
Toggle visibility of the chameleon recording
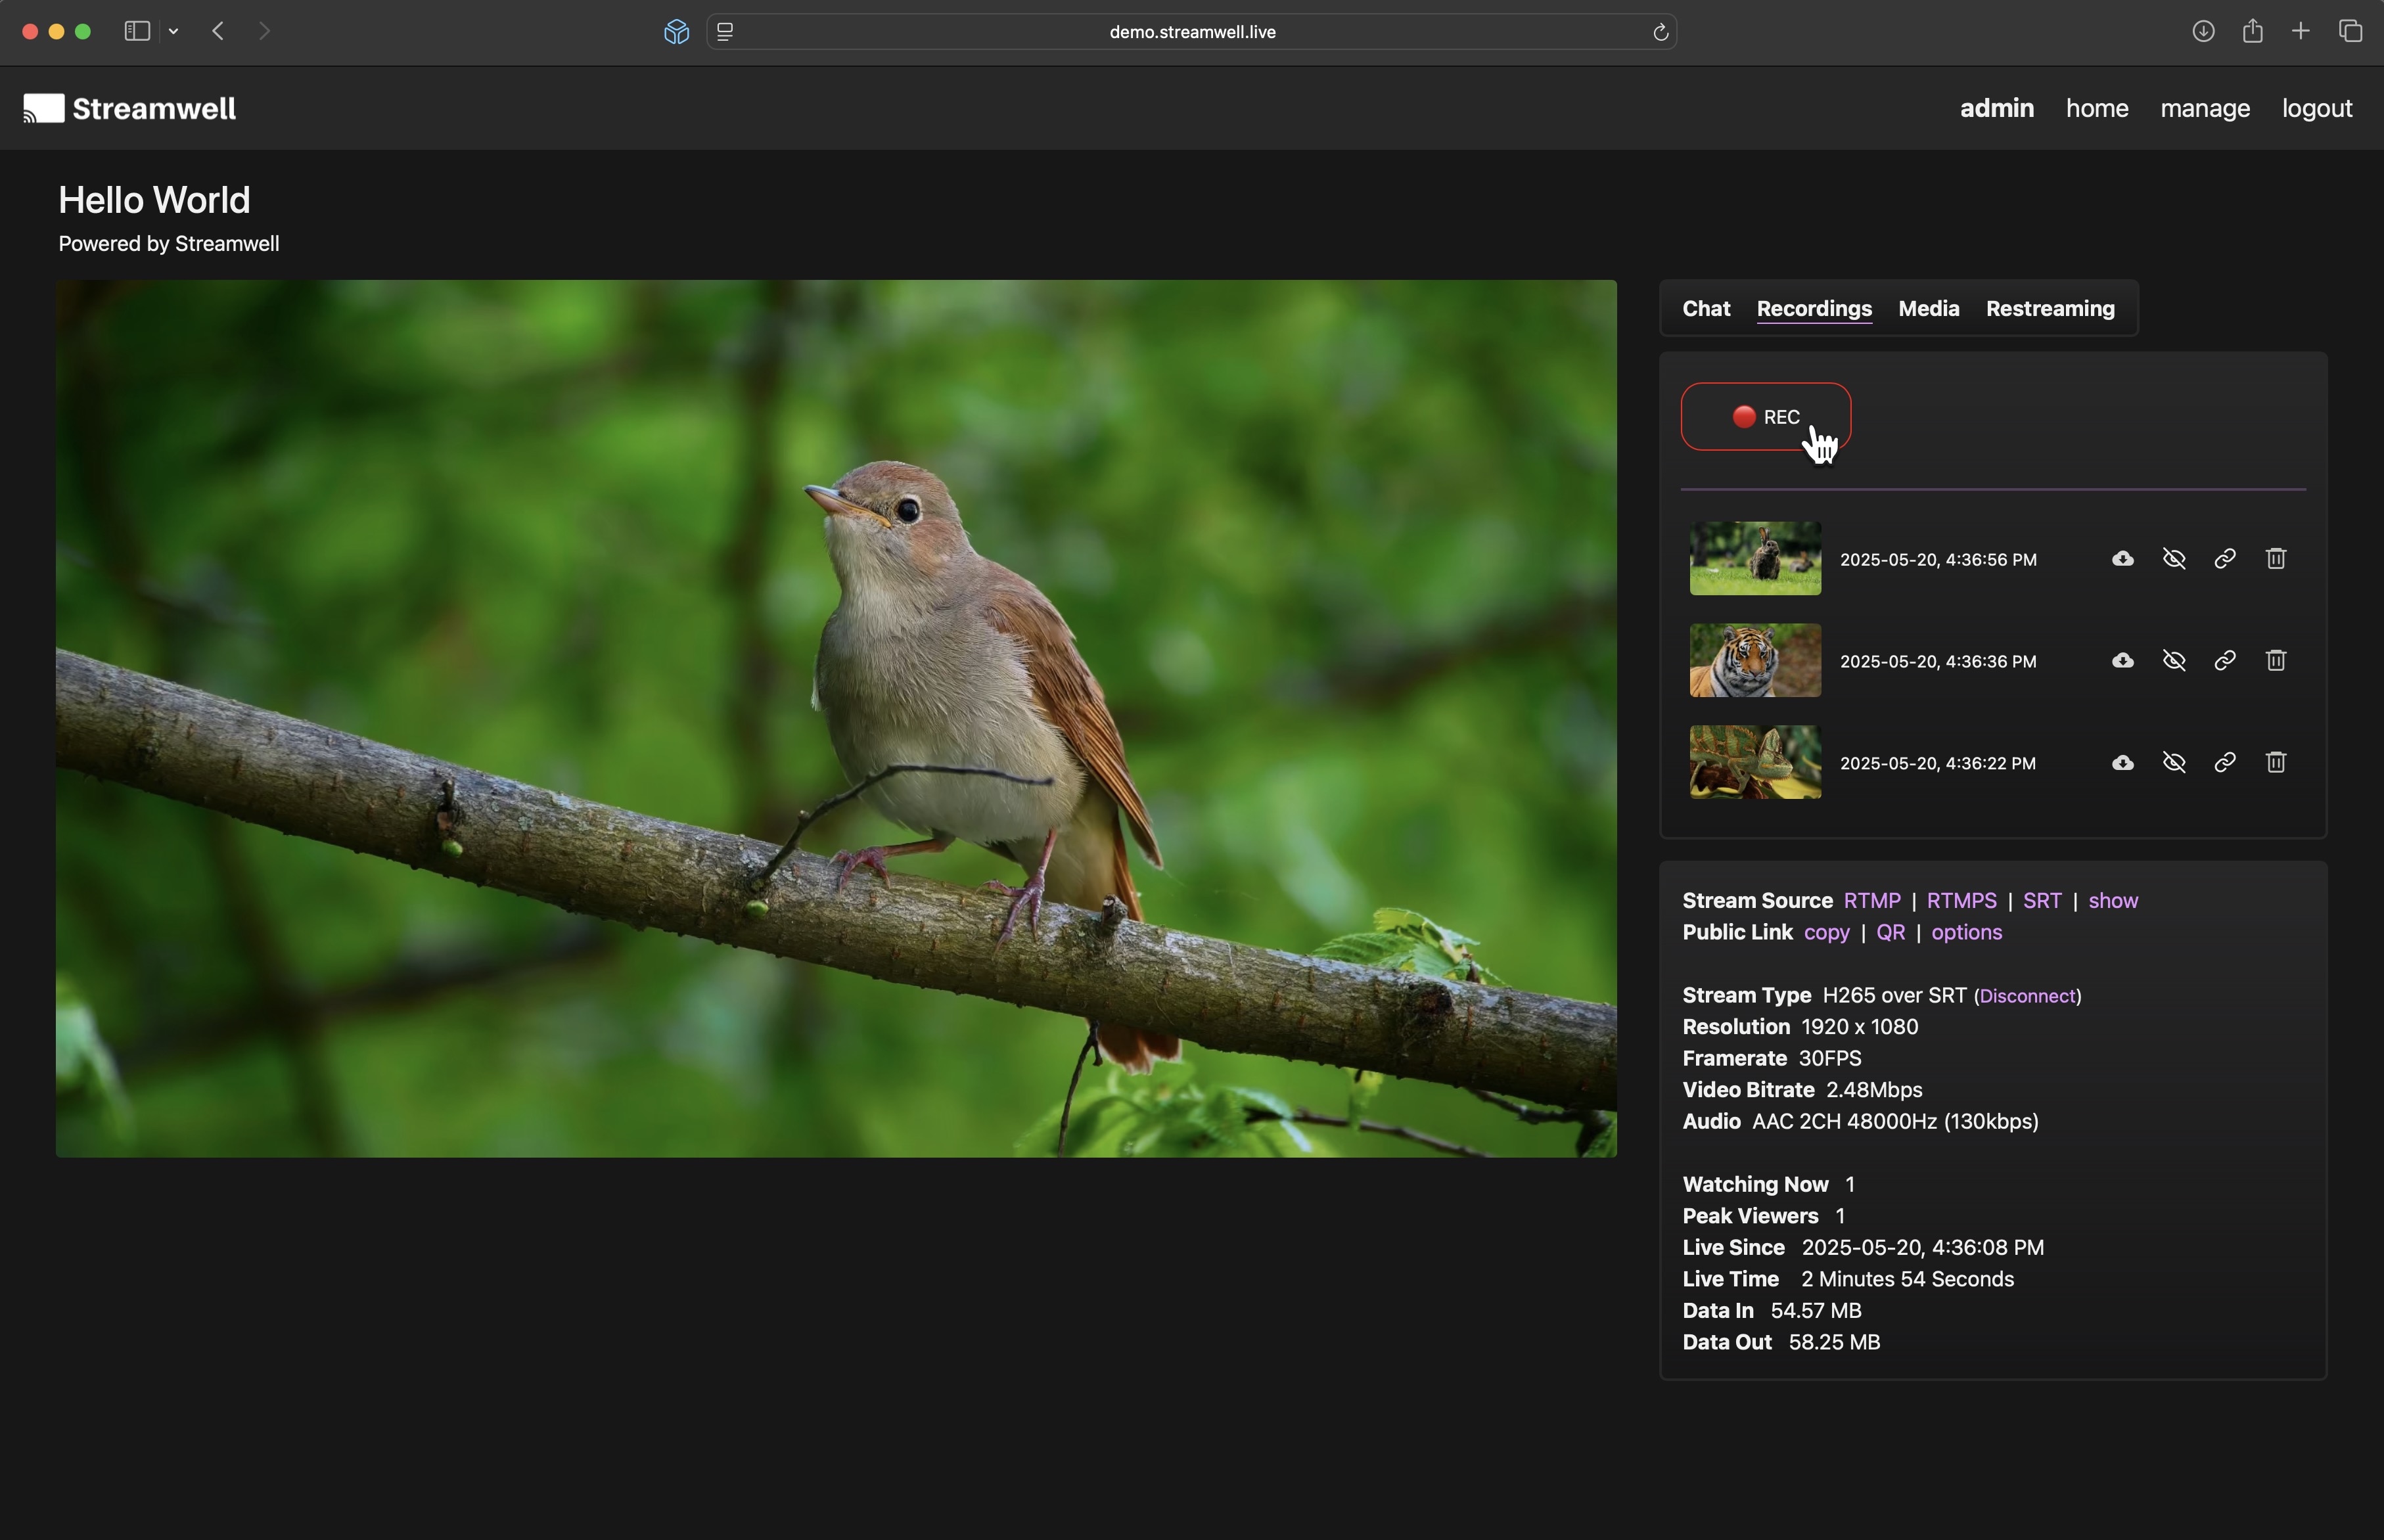2173,763
